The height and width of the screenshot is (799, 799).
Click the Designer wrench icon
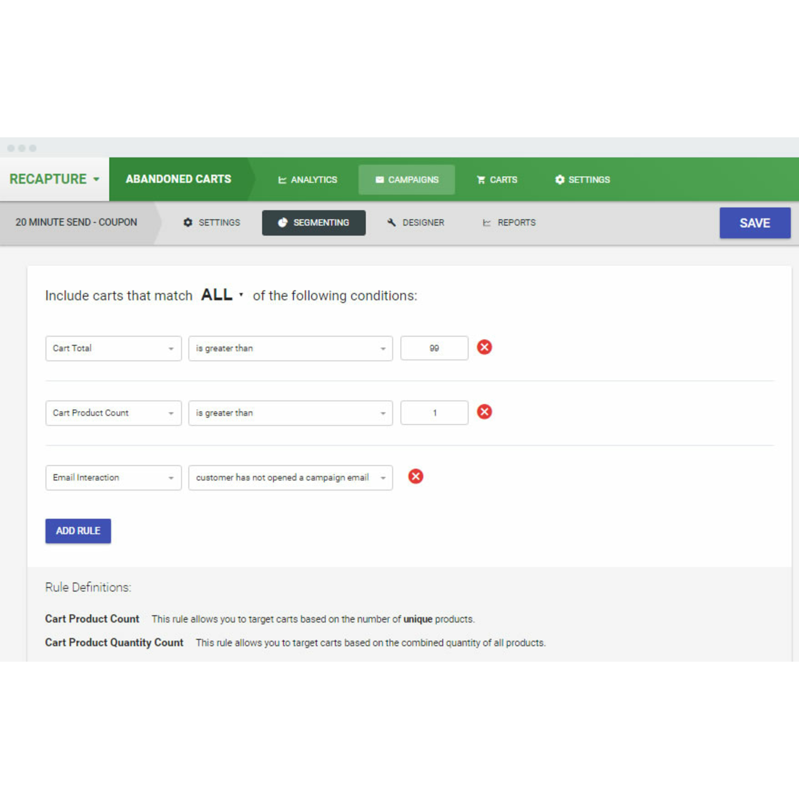point(391,222)
